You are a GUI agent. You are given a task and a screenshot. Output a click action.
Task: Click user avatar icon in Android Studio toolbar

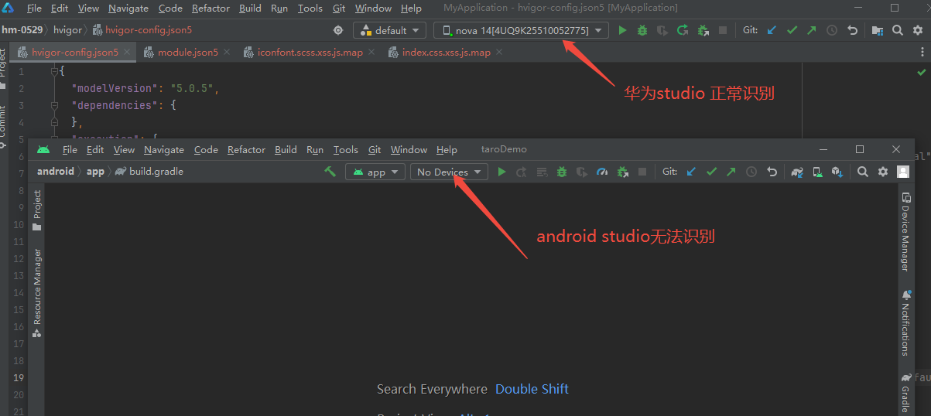902,172
